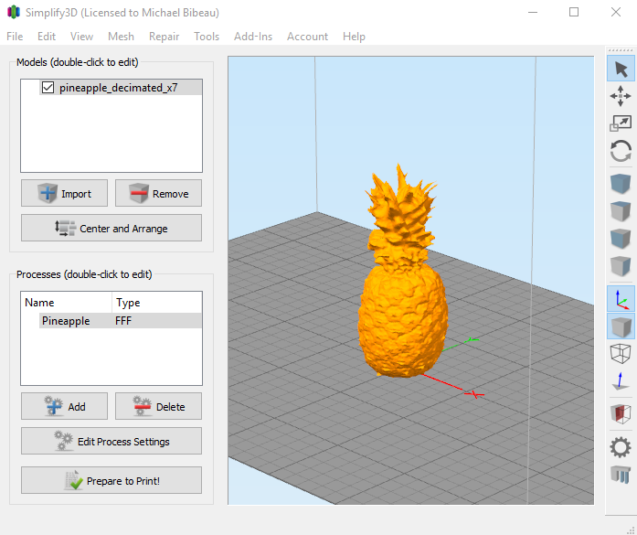Click Center and Arrange
Image resolution: width=637 pixels, height=535 pixels.
111,229
